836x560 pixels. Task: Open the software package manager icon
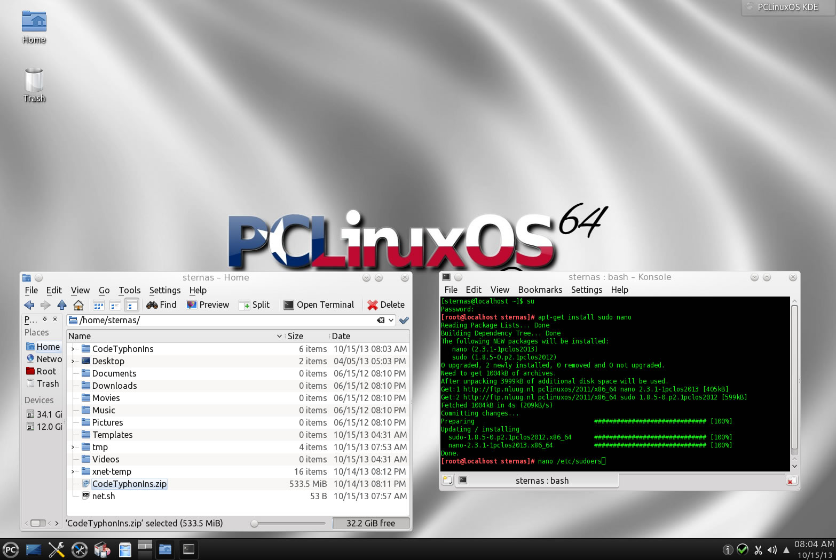pos(102,549)
